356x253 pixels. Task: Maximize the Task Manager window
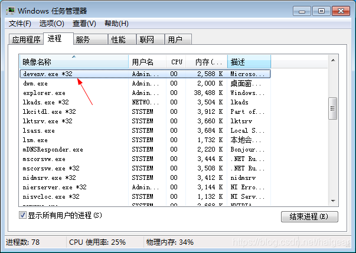pyautogui.click(x=321, y=11)
